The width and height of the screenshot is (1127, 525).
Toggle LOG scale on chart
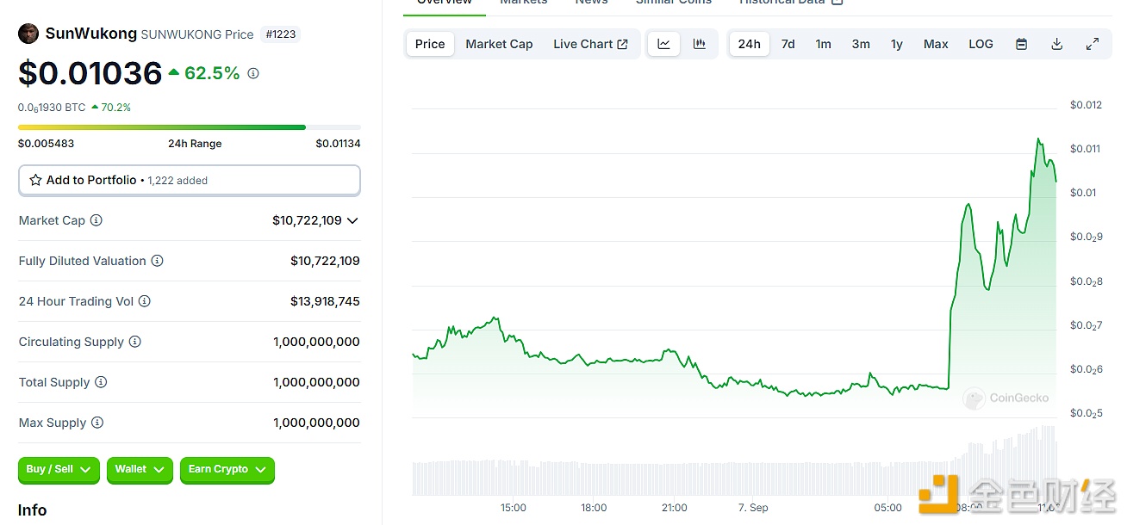click(x=981, y=44)
